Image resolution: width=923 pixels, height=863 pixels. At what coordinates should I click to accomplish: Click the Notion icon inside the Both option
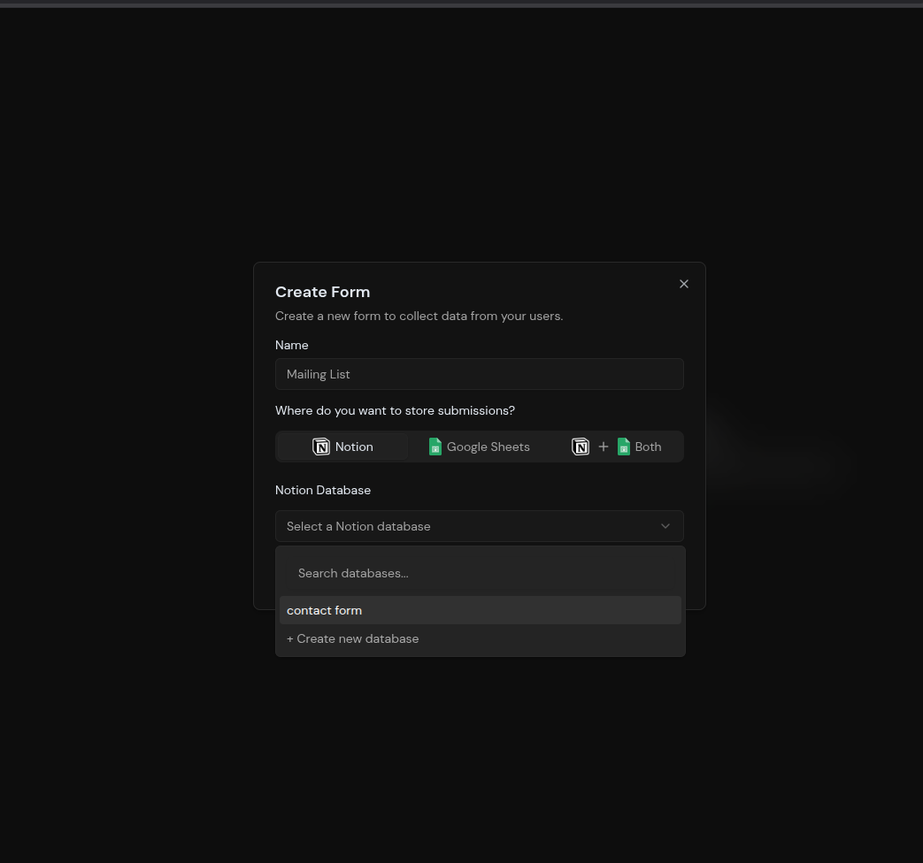581,447
